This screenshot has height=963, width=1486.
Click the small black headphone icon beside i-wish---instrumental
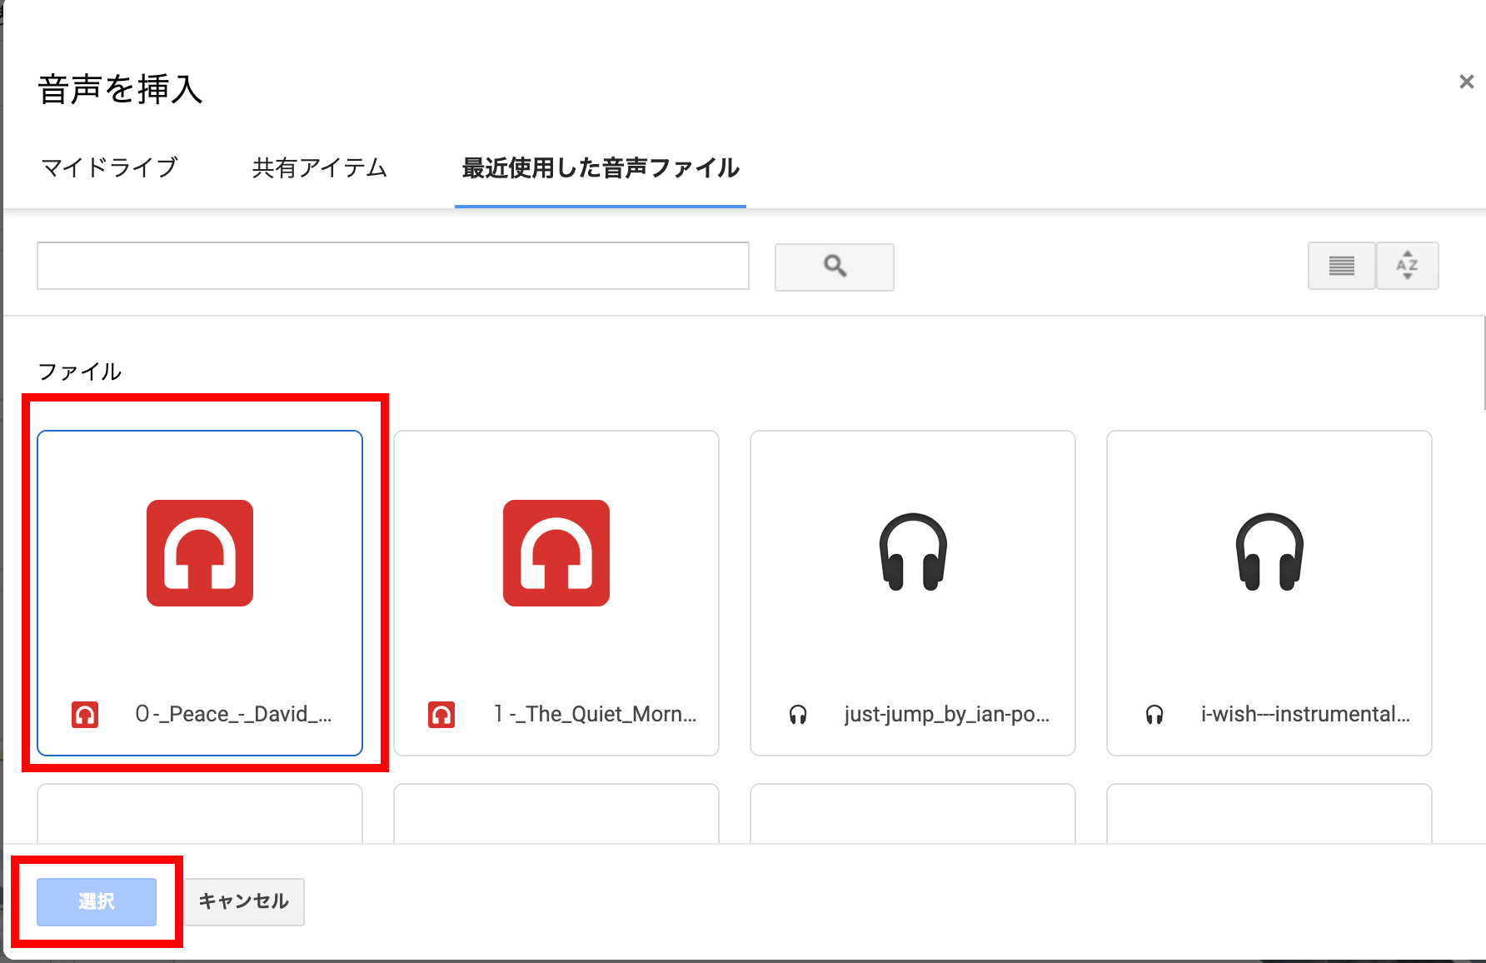click(1154, 715)
